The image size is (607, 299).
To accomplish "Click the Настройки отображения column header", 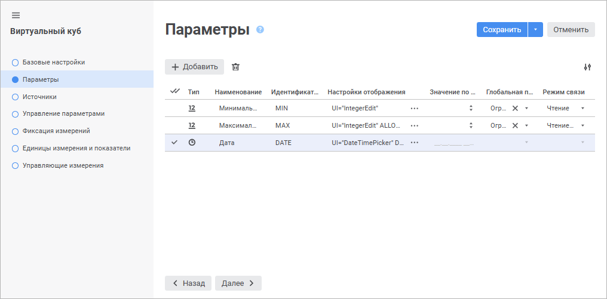I will tap(366, 92).
